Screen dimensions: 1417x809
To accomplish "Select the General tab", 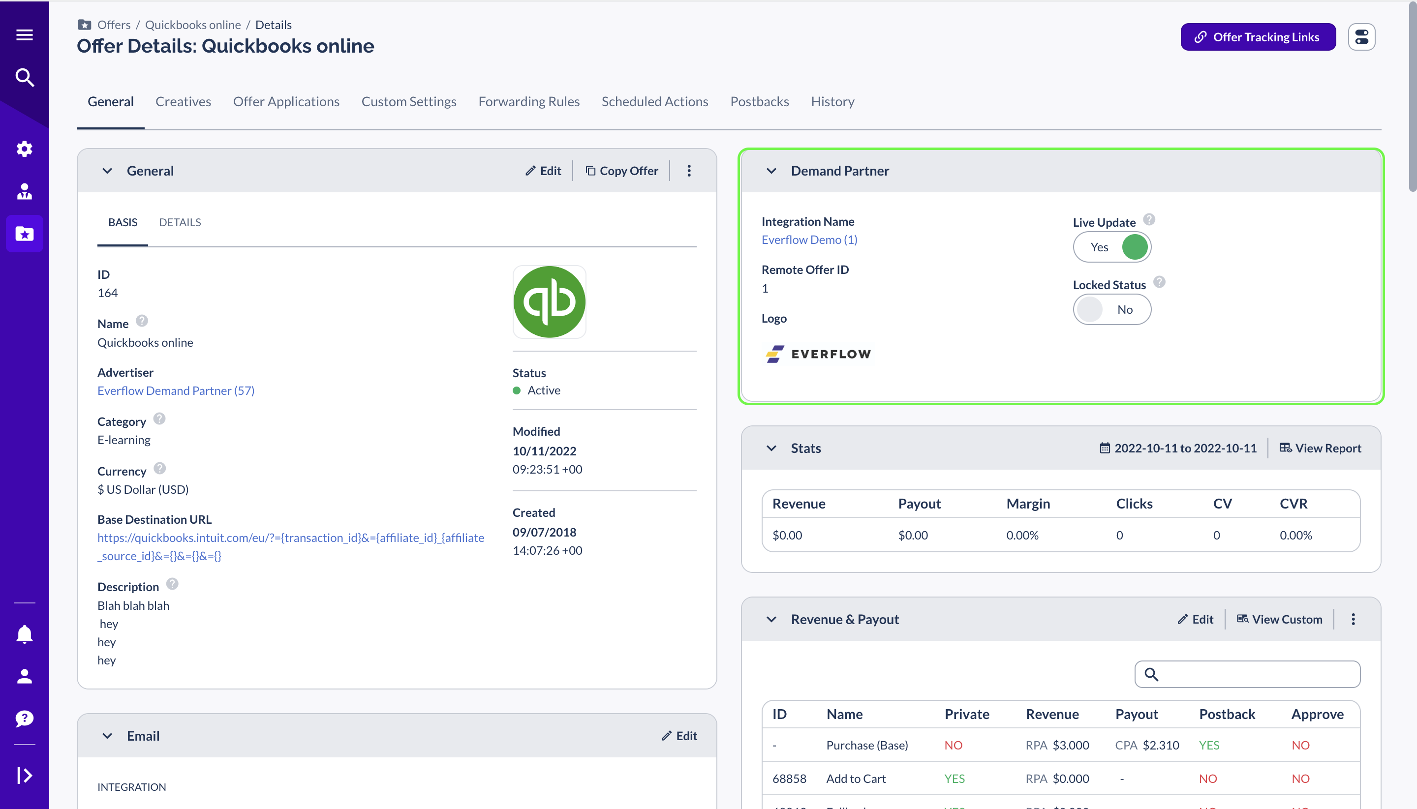I will click(111, 102).
